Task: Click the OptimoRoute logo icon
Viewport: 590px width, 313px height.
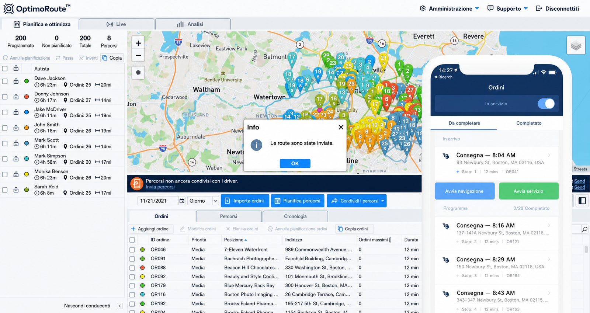Action: [8, 8]
